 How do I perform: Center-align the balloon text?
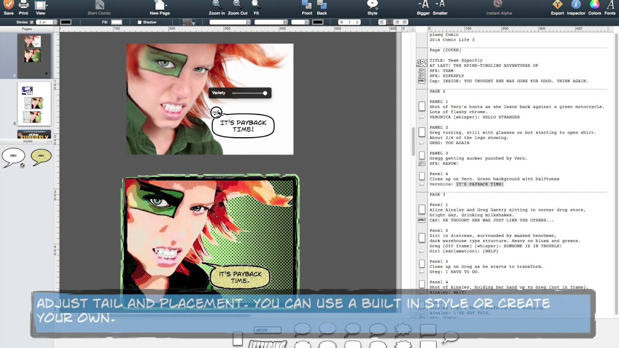click(x=389, y=22)
